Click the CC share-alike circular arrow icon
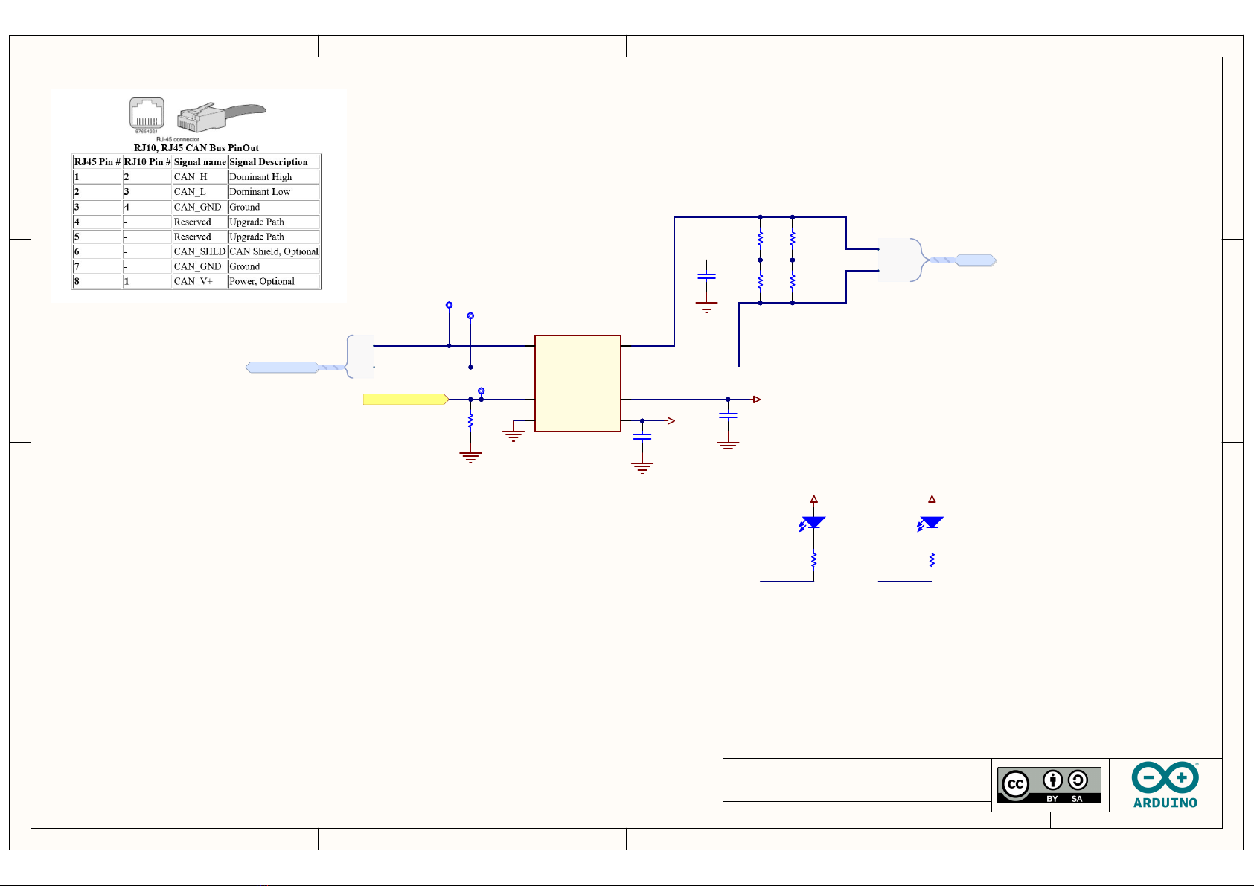1254x886 pixels. click(x=1078, y=780)
